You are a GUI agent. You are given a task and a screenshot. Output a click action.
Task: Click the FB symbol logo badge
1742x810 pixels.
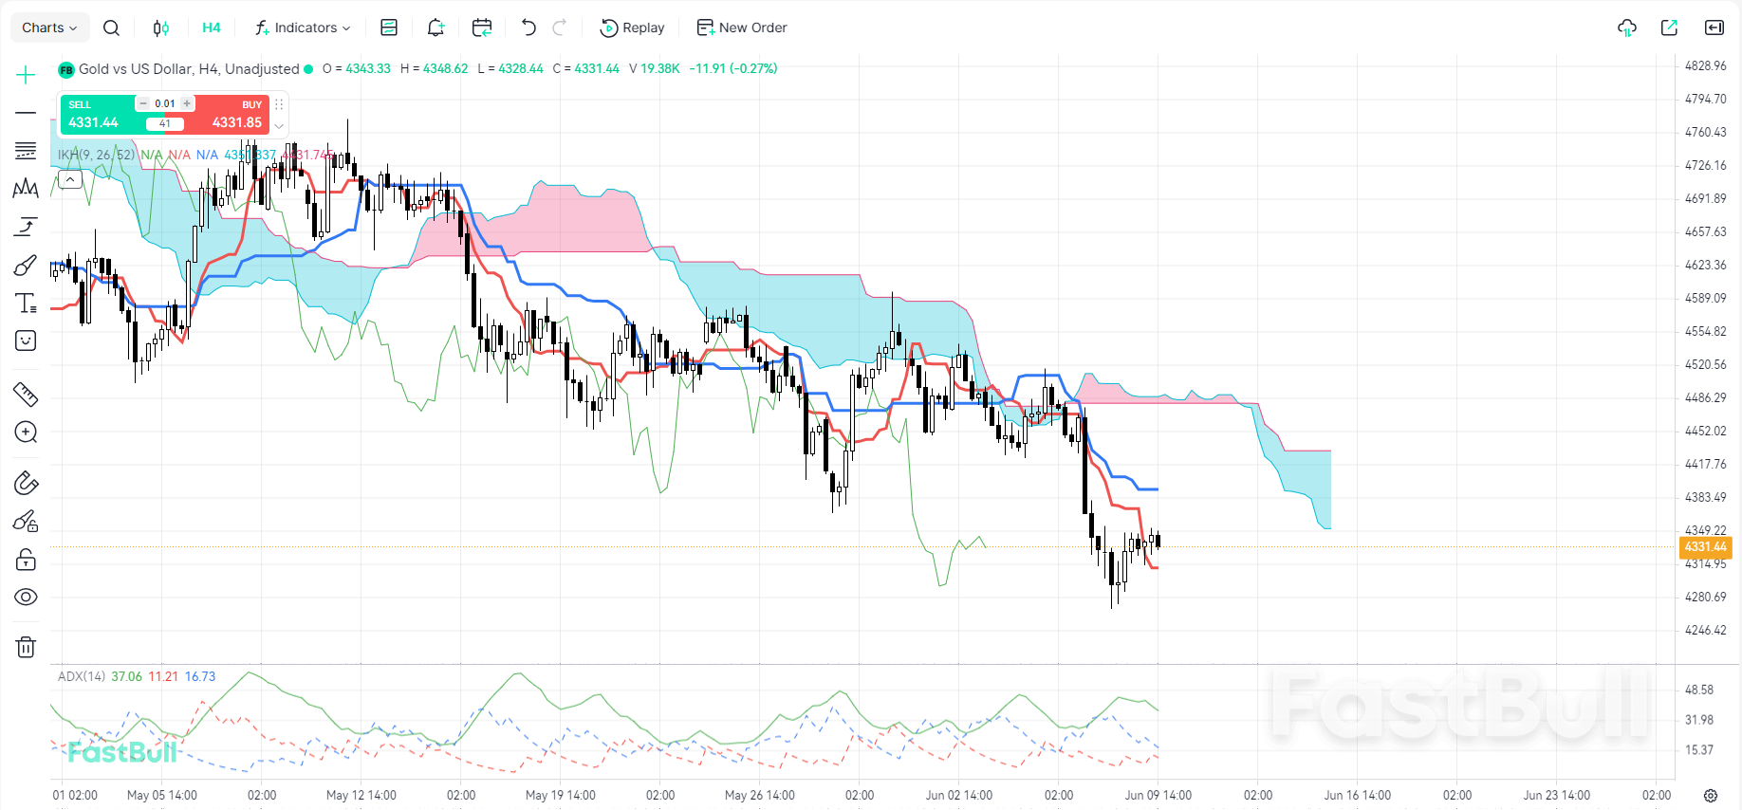pos(66,69)
